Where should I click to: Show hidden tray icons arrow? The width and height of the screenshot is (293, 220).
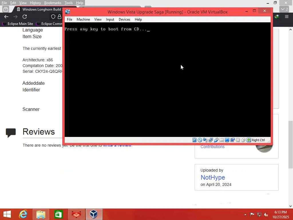tap(245, 214)
